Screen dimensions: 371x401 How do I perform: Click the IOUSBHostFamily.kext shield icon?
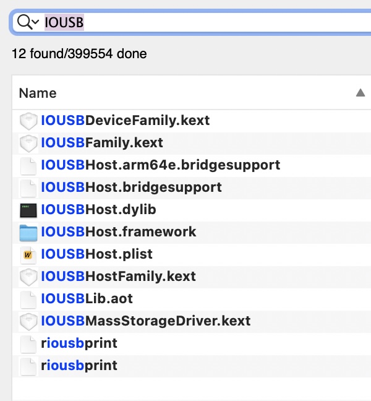pyautogui.click(x=28, y=277)
